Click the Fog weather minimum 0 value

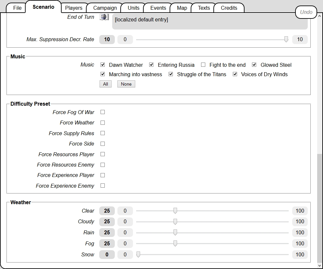125,243
